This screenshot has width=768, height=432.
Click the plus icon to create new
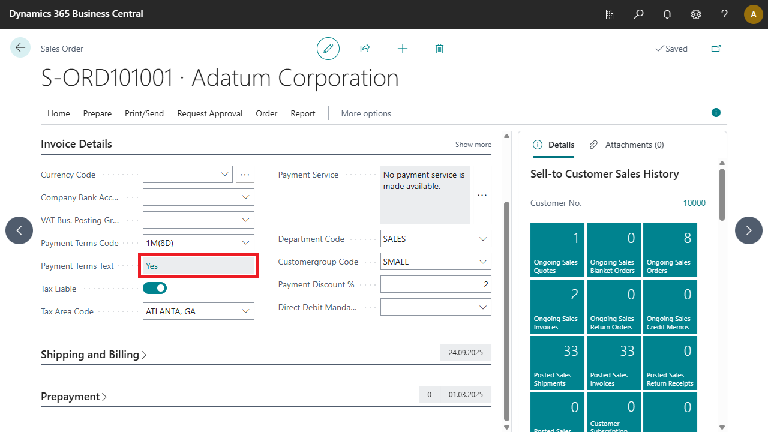pos(403,49)
